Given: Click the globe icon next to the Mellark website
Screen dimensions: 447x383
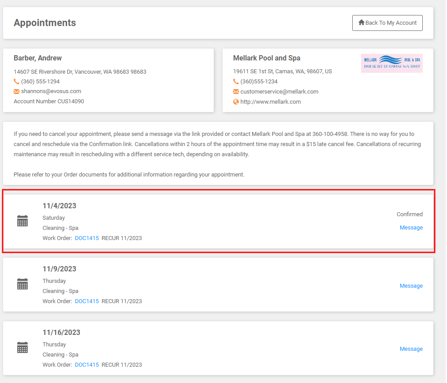Looking at the screenshot, I should [x=236, y=101].
